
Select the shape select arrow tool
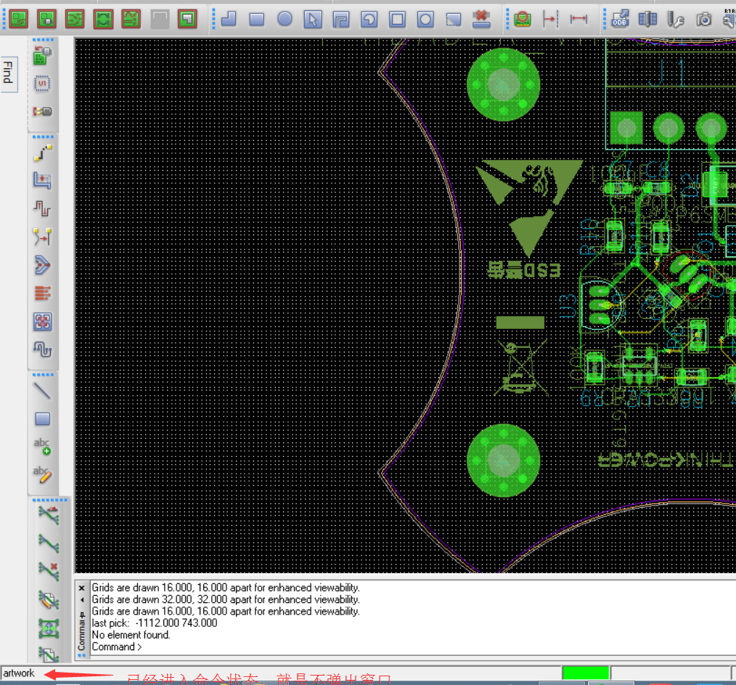pyautogui.click(x=313, y=20)
